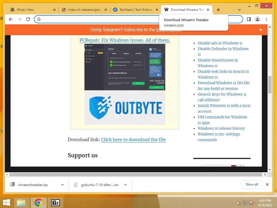Click the scroll up arrow of page scrollbar
The width and height of the screenshot is (277, 208).
270,27
